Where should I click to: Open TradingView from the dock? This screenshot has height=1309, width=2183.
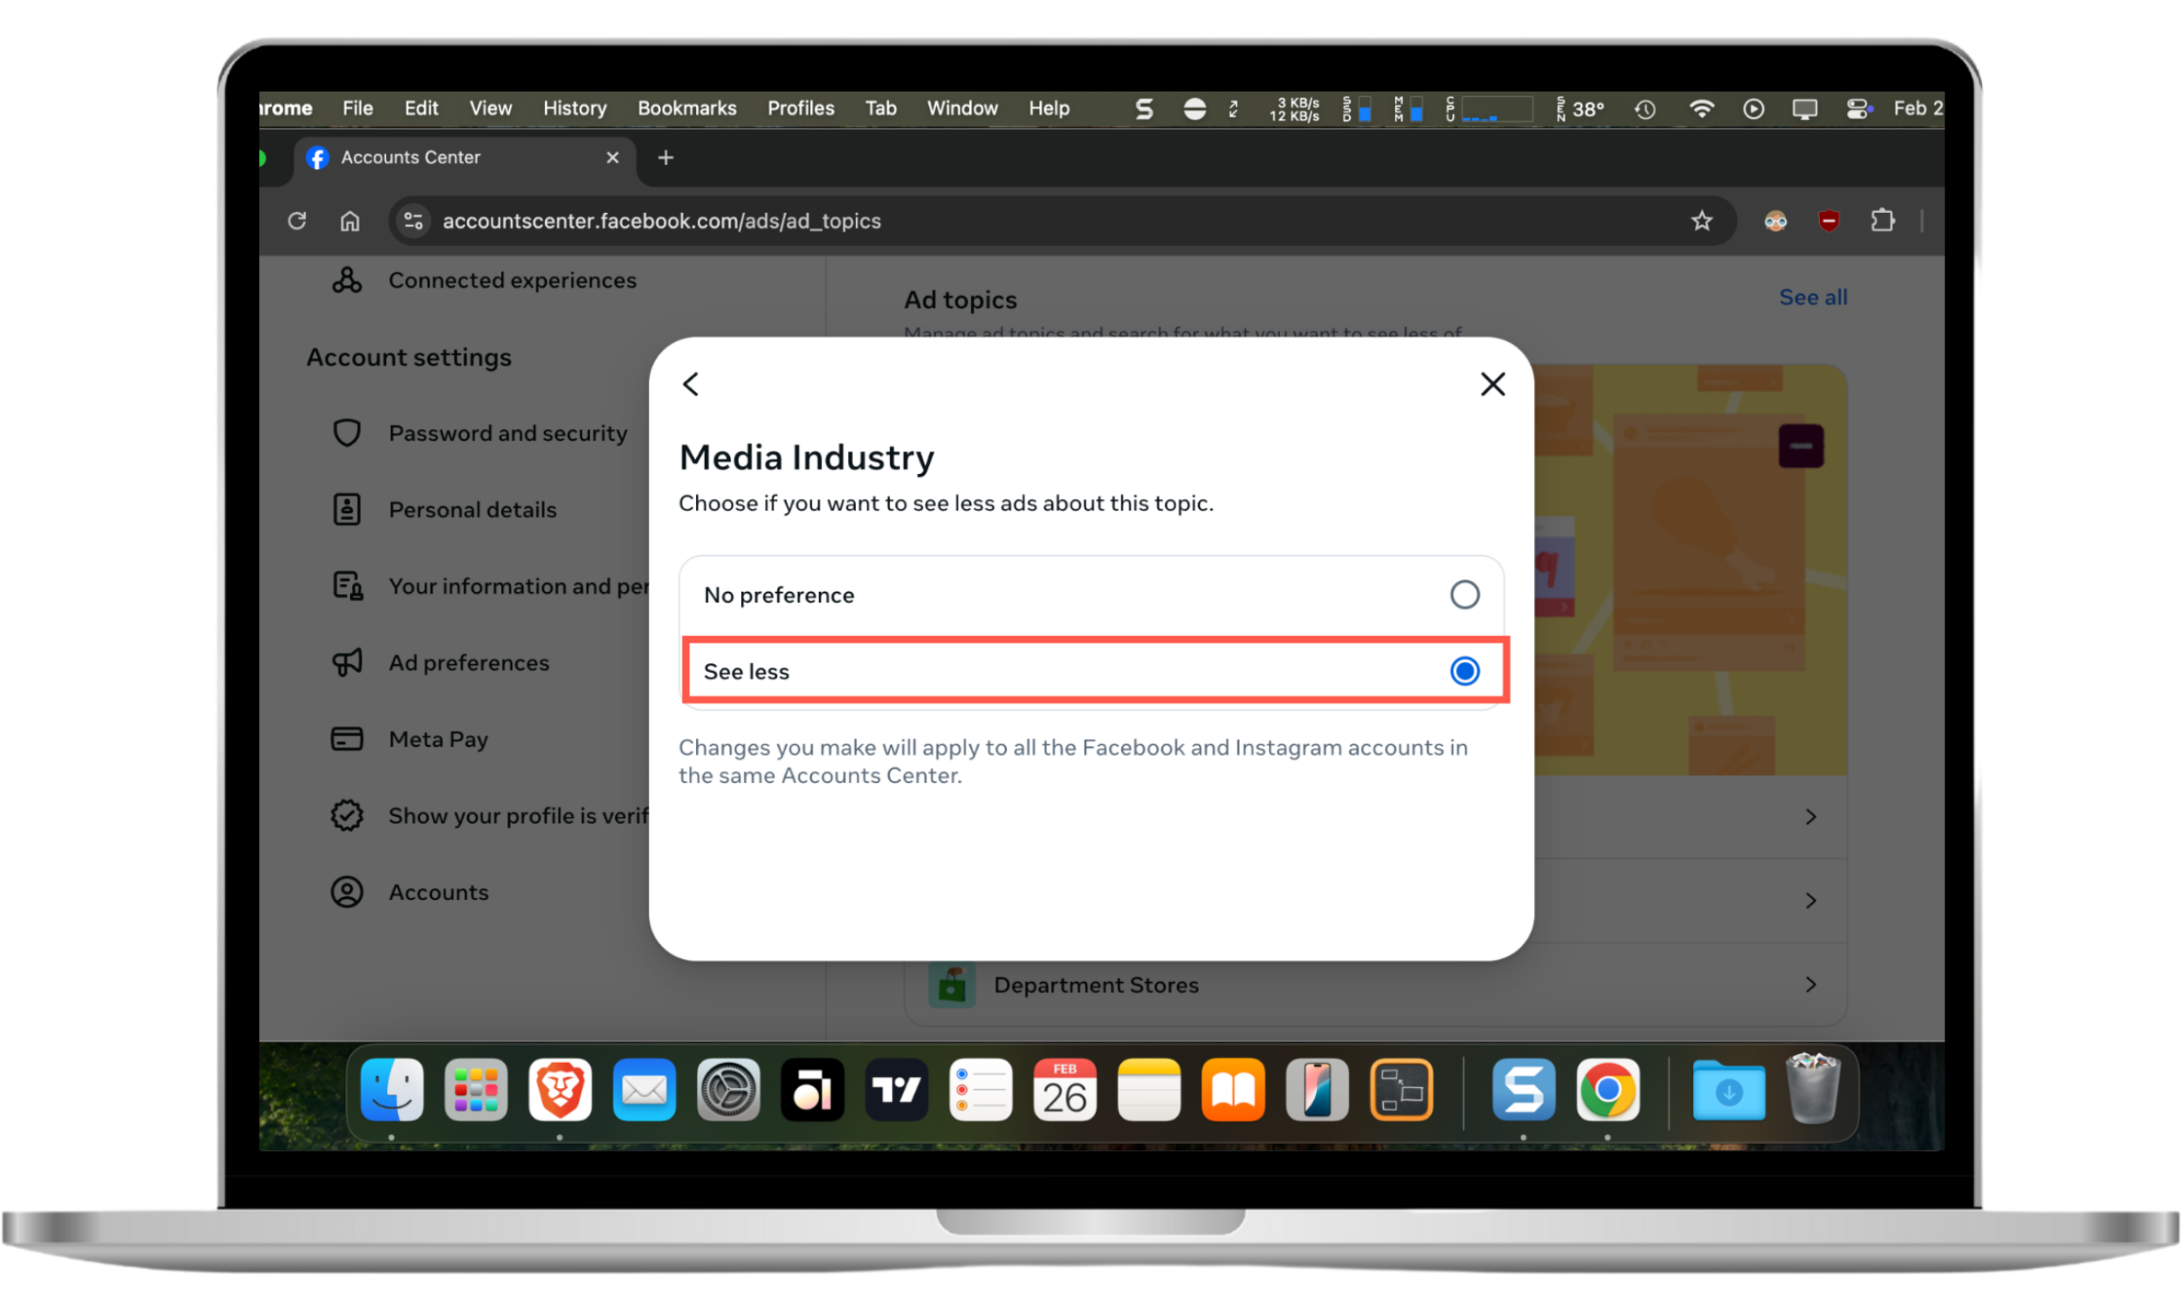coord(897,1090)
